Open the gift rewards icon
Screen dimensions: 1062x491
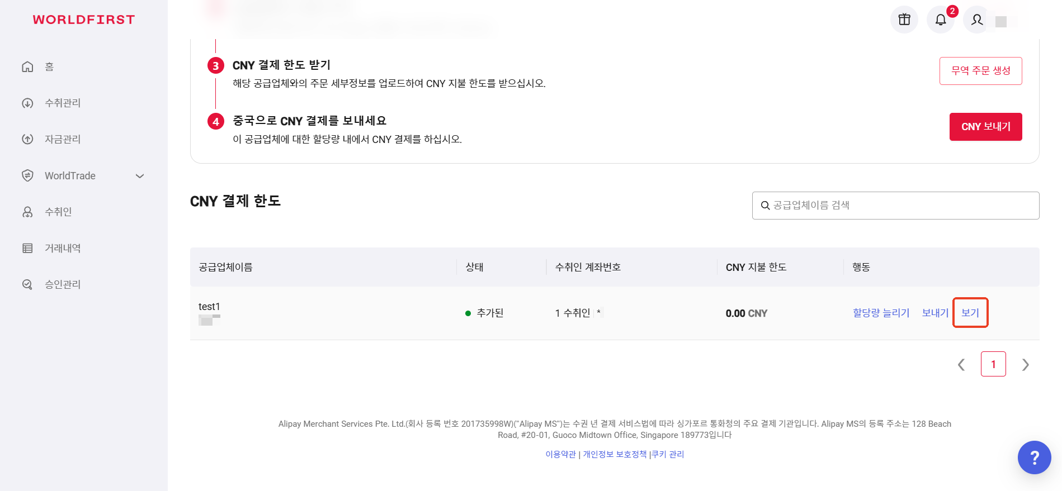[904, 20]
